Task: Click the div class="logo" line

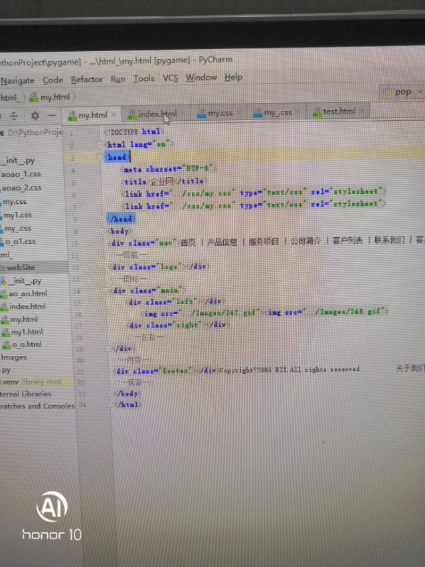Action: pos(159,267)
